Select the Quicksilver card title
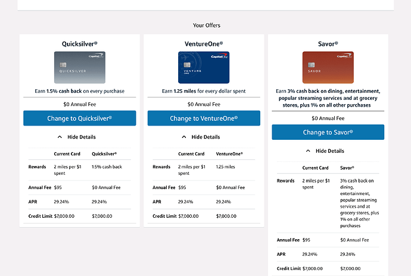 pyautogui.click(x=80, y=44)
